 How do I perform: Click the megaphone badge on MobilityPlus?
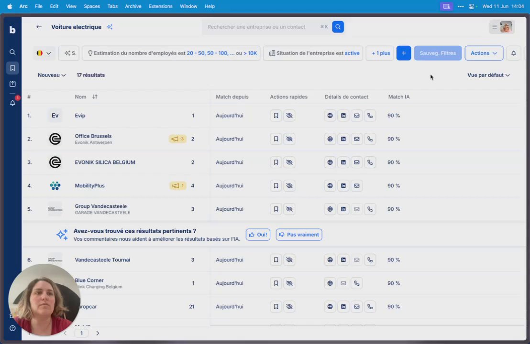coord(178,186)
